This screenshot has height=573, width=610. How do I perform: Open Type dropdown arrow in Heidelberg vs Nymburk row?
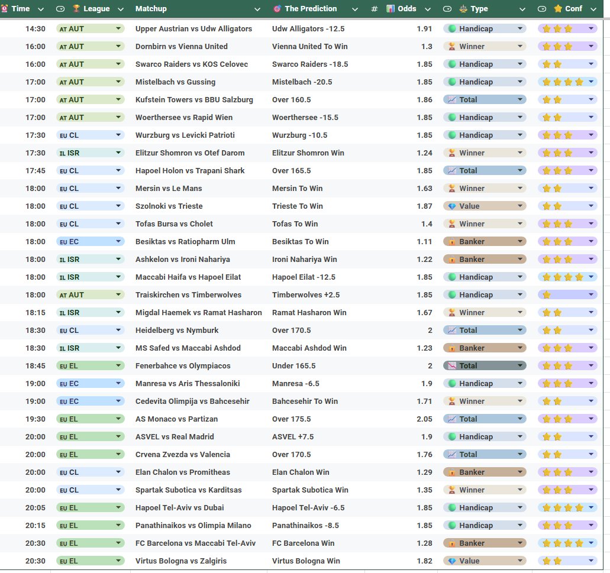coord(520,330)
